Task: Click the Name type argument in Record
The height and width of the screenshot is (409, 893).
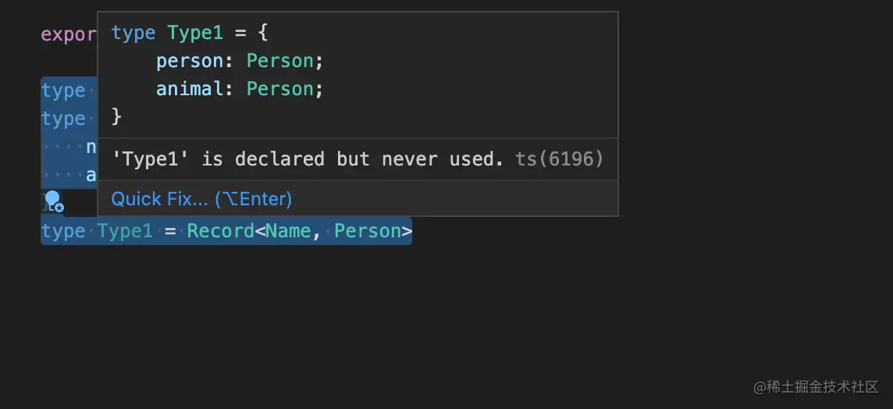Action: [x=288, y=231]
